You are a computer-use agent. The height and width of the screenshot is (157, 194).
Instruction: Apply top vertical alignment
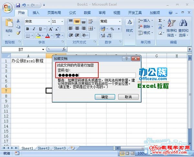click(70, 22)
